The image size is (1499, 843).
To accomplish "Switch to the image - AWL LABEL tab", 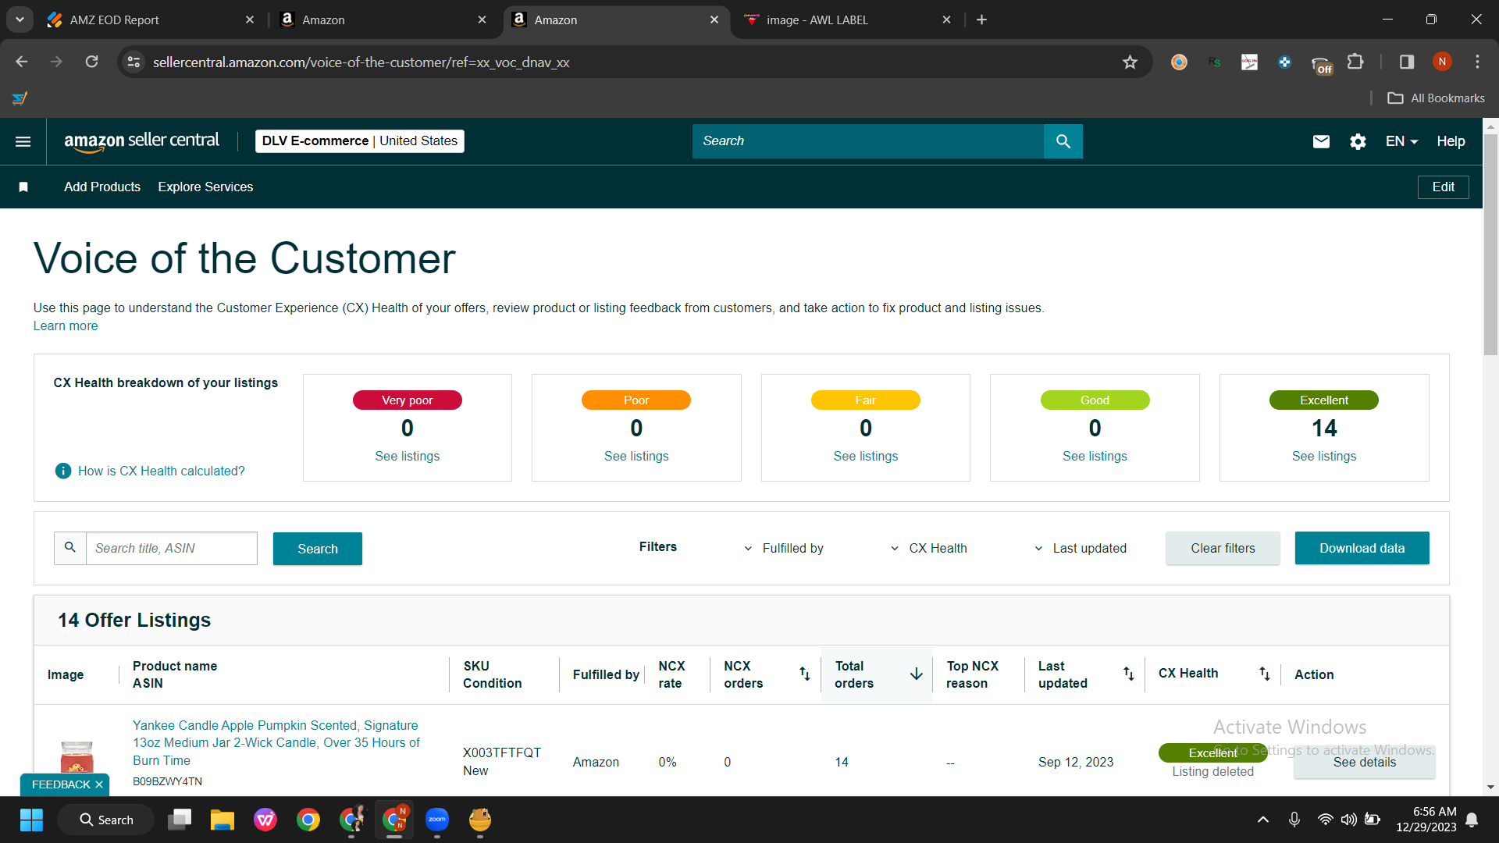I will click(848, 20).
